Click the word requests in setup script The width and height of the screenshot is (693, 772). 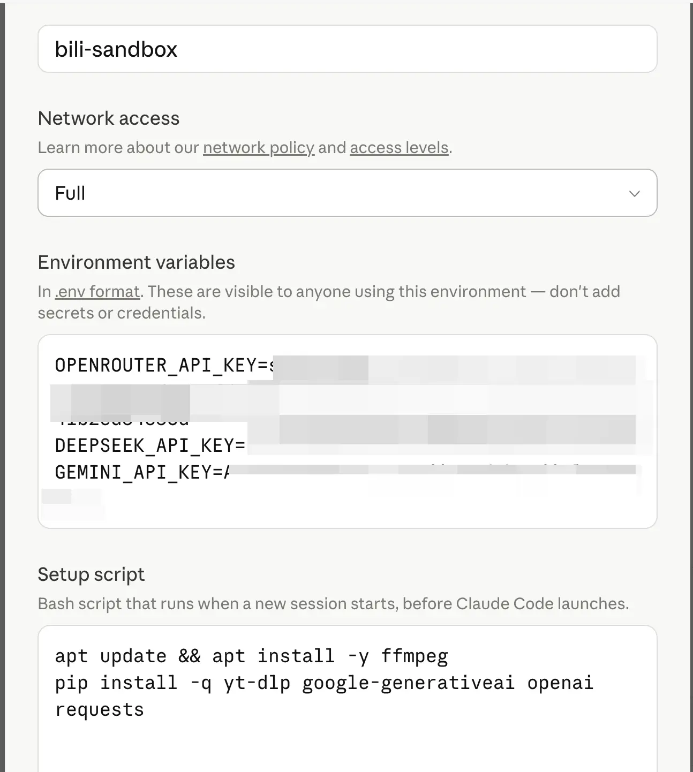tap(100, 710)
